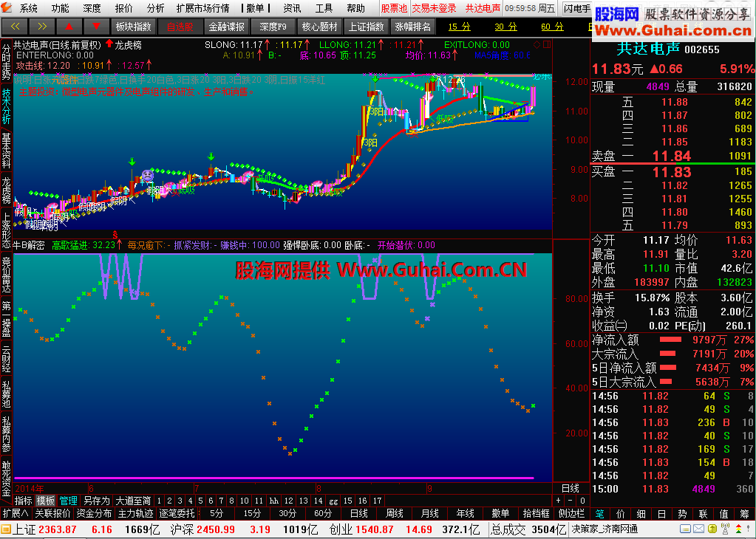Screen dimensions: 756x539
Task: Click the 核心题材 toolbar button
Action: coord(320,27)
